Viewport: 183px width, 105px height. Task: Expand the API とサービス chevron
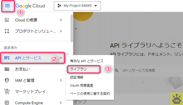coord(61,58)
